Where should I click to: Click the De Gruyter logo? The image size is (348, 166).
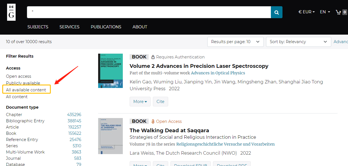click(11, 12)
